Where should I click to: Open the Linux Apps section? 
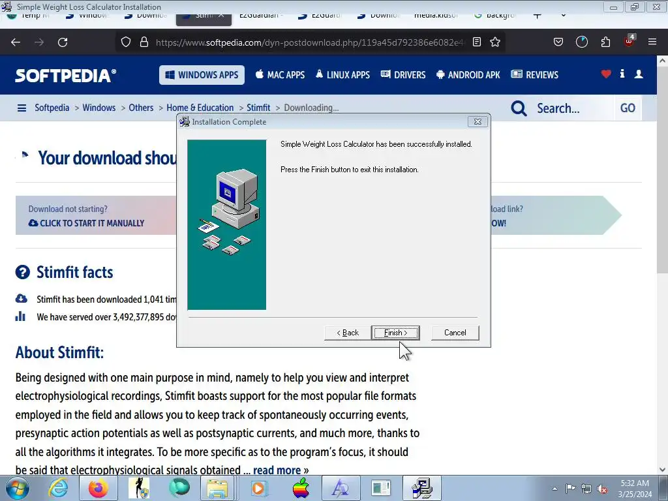342,75
